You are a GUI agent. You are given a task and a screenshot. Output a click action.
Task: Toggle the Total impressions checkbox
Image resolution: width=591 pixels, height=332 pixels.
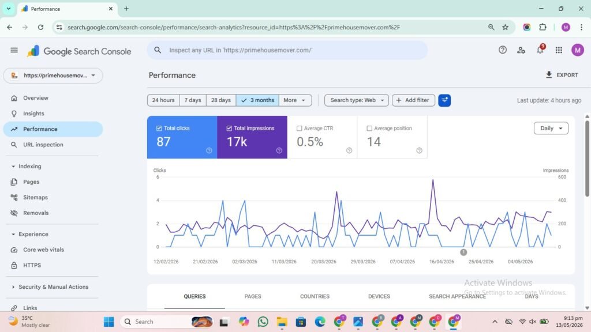pyautogui.click(x=229, y=129)
